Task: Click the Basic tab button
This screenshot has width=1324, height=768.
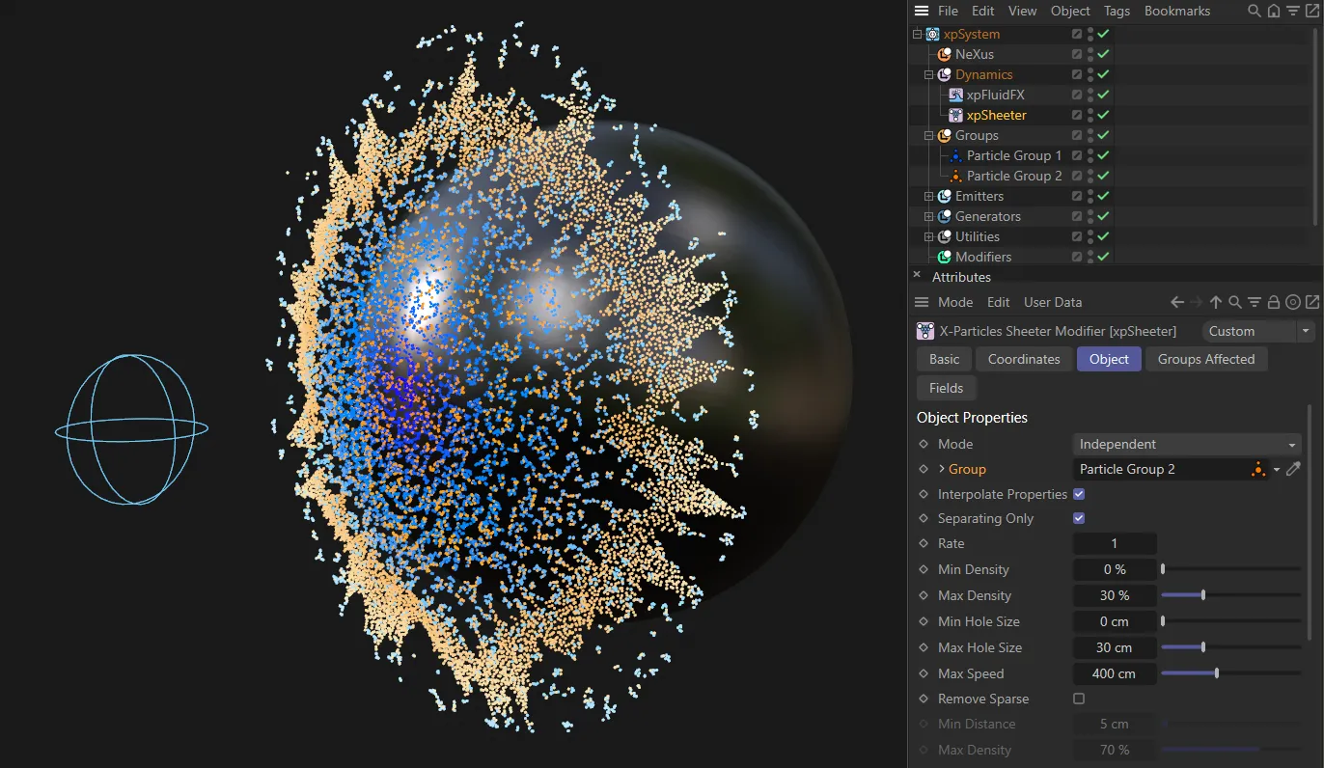Action: [944, 359]
